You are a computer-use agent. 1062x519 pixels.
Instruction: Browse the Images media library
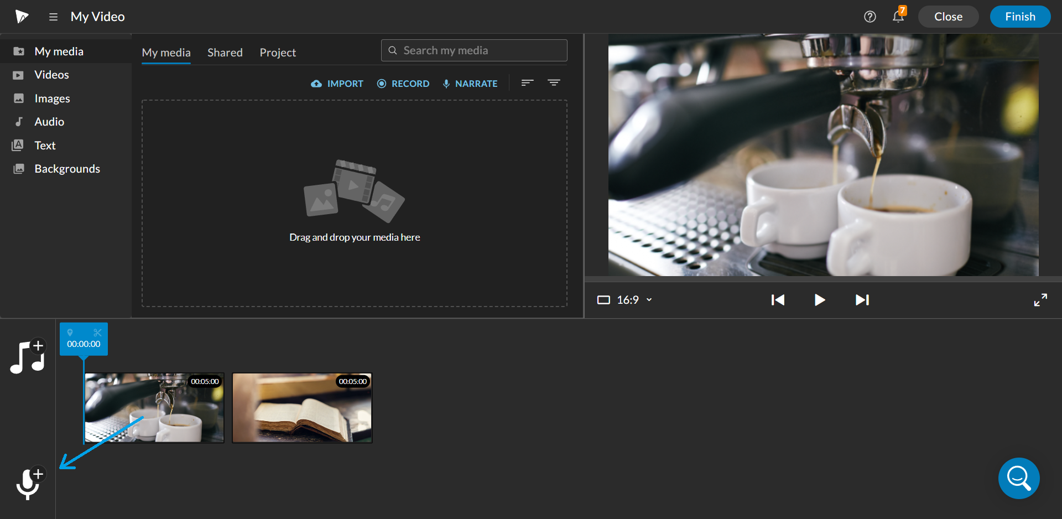click(52, 98)
